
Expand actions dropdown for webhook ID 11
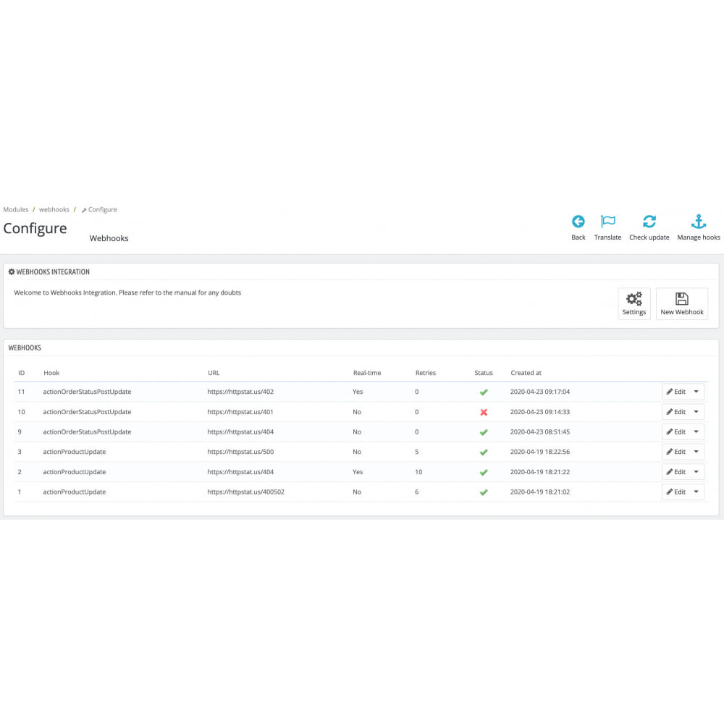(696, 392)
